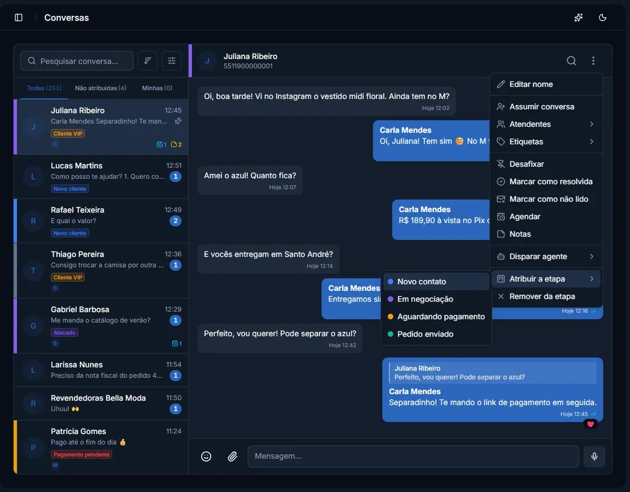The width and height of the screenshot is (630, 492).
Task: Select Desafixar option
Action: (x=546, y=164)
